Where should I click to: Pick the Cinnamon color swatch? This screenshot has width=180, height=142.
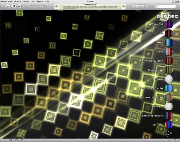[169, 42]
